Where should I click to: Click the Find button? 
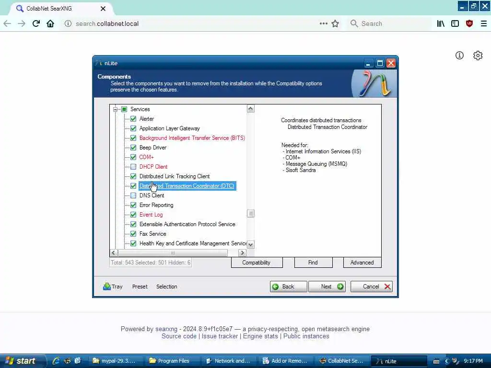[313, 263]
